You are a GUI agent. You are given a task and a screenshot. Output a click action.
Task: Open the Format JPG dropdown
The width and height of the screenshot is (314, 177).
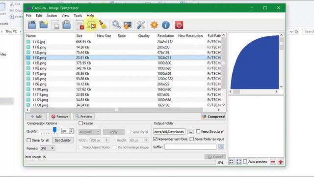pos(48,148)
